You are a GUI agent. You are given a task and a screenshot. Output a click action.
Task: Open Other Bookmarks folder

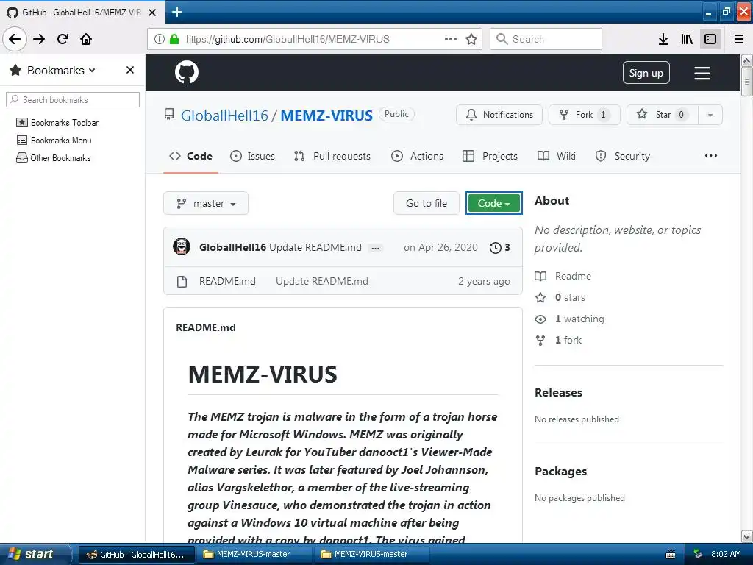tap(53, 158)
